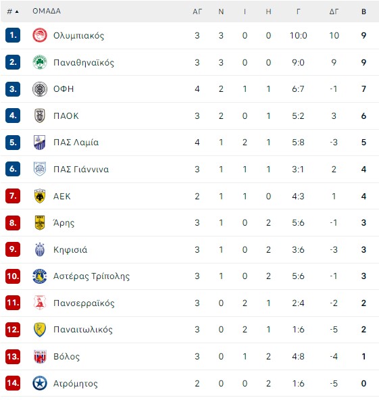Click the Βόλος club crest
379x400 pixels.
[40, 356]
